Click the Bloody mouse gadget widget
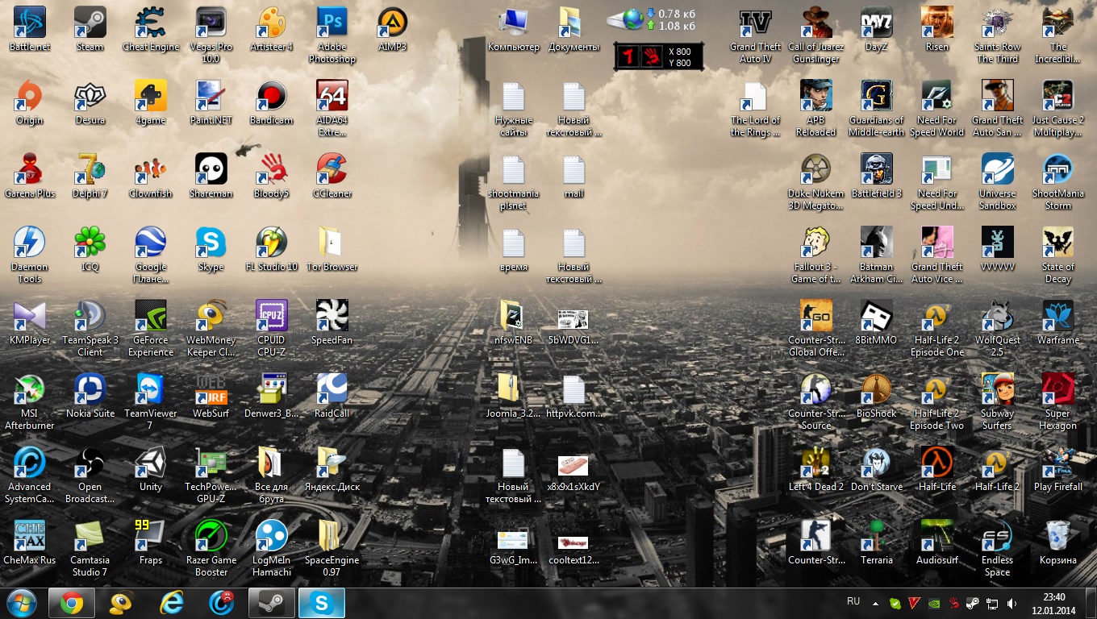 (658, 56)
